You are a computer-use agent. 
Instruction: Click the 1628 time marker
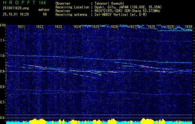(151, 26)
